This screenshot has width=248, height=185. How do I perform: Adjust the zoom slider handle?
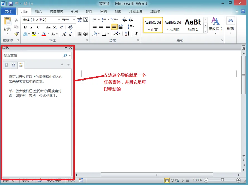(222, 180)
